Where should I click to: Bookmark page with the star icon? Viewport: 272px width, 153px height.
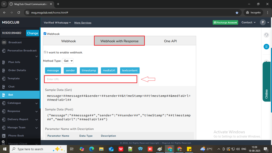[237, 13]
